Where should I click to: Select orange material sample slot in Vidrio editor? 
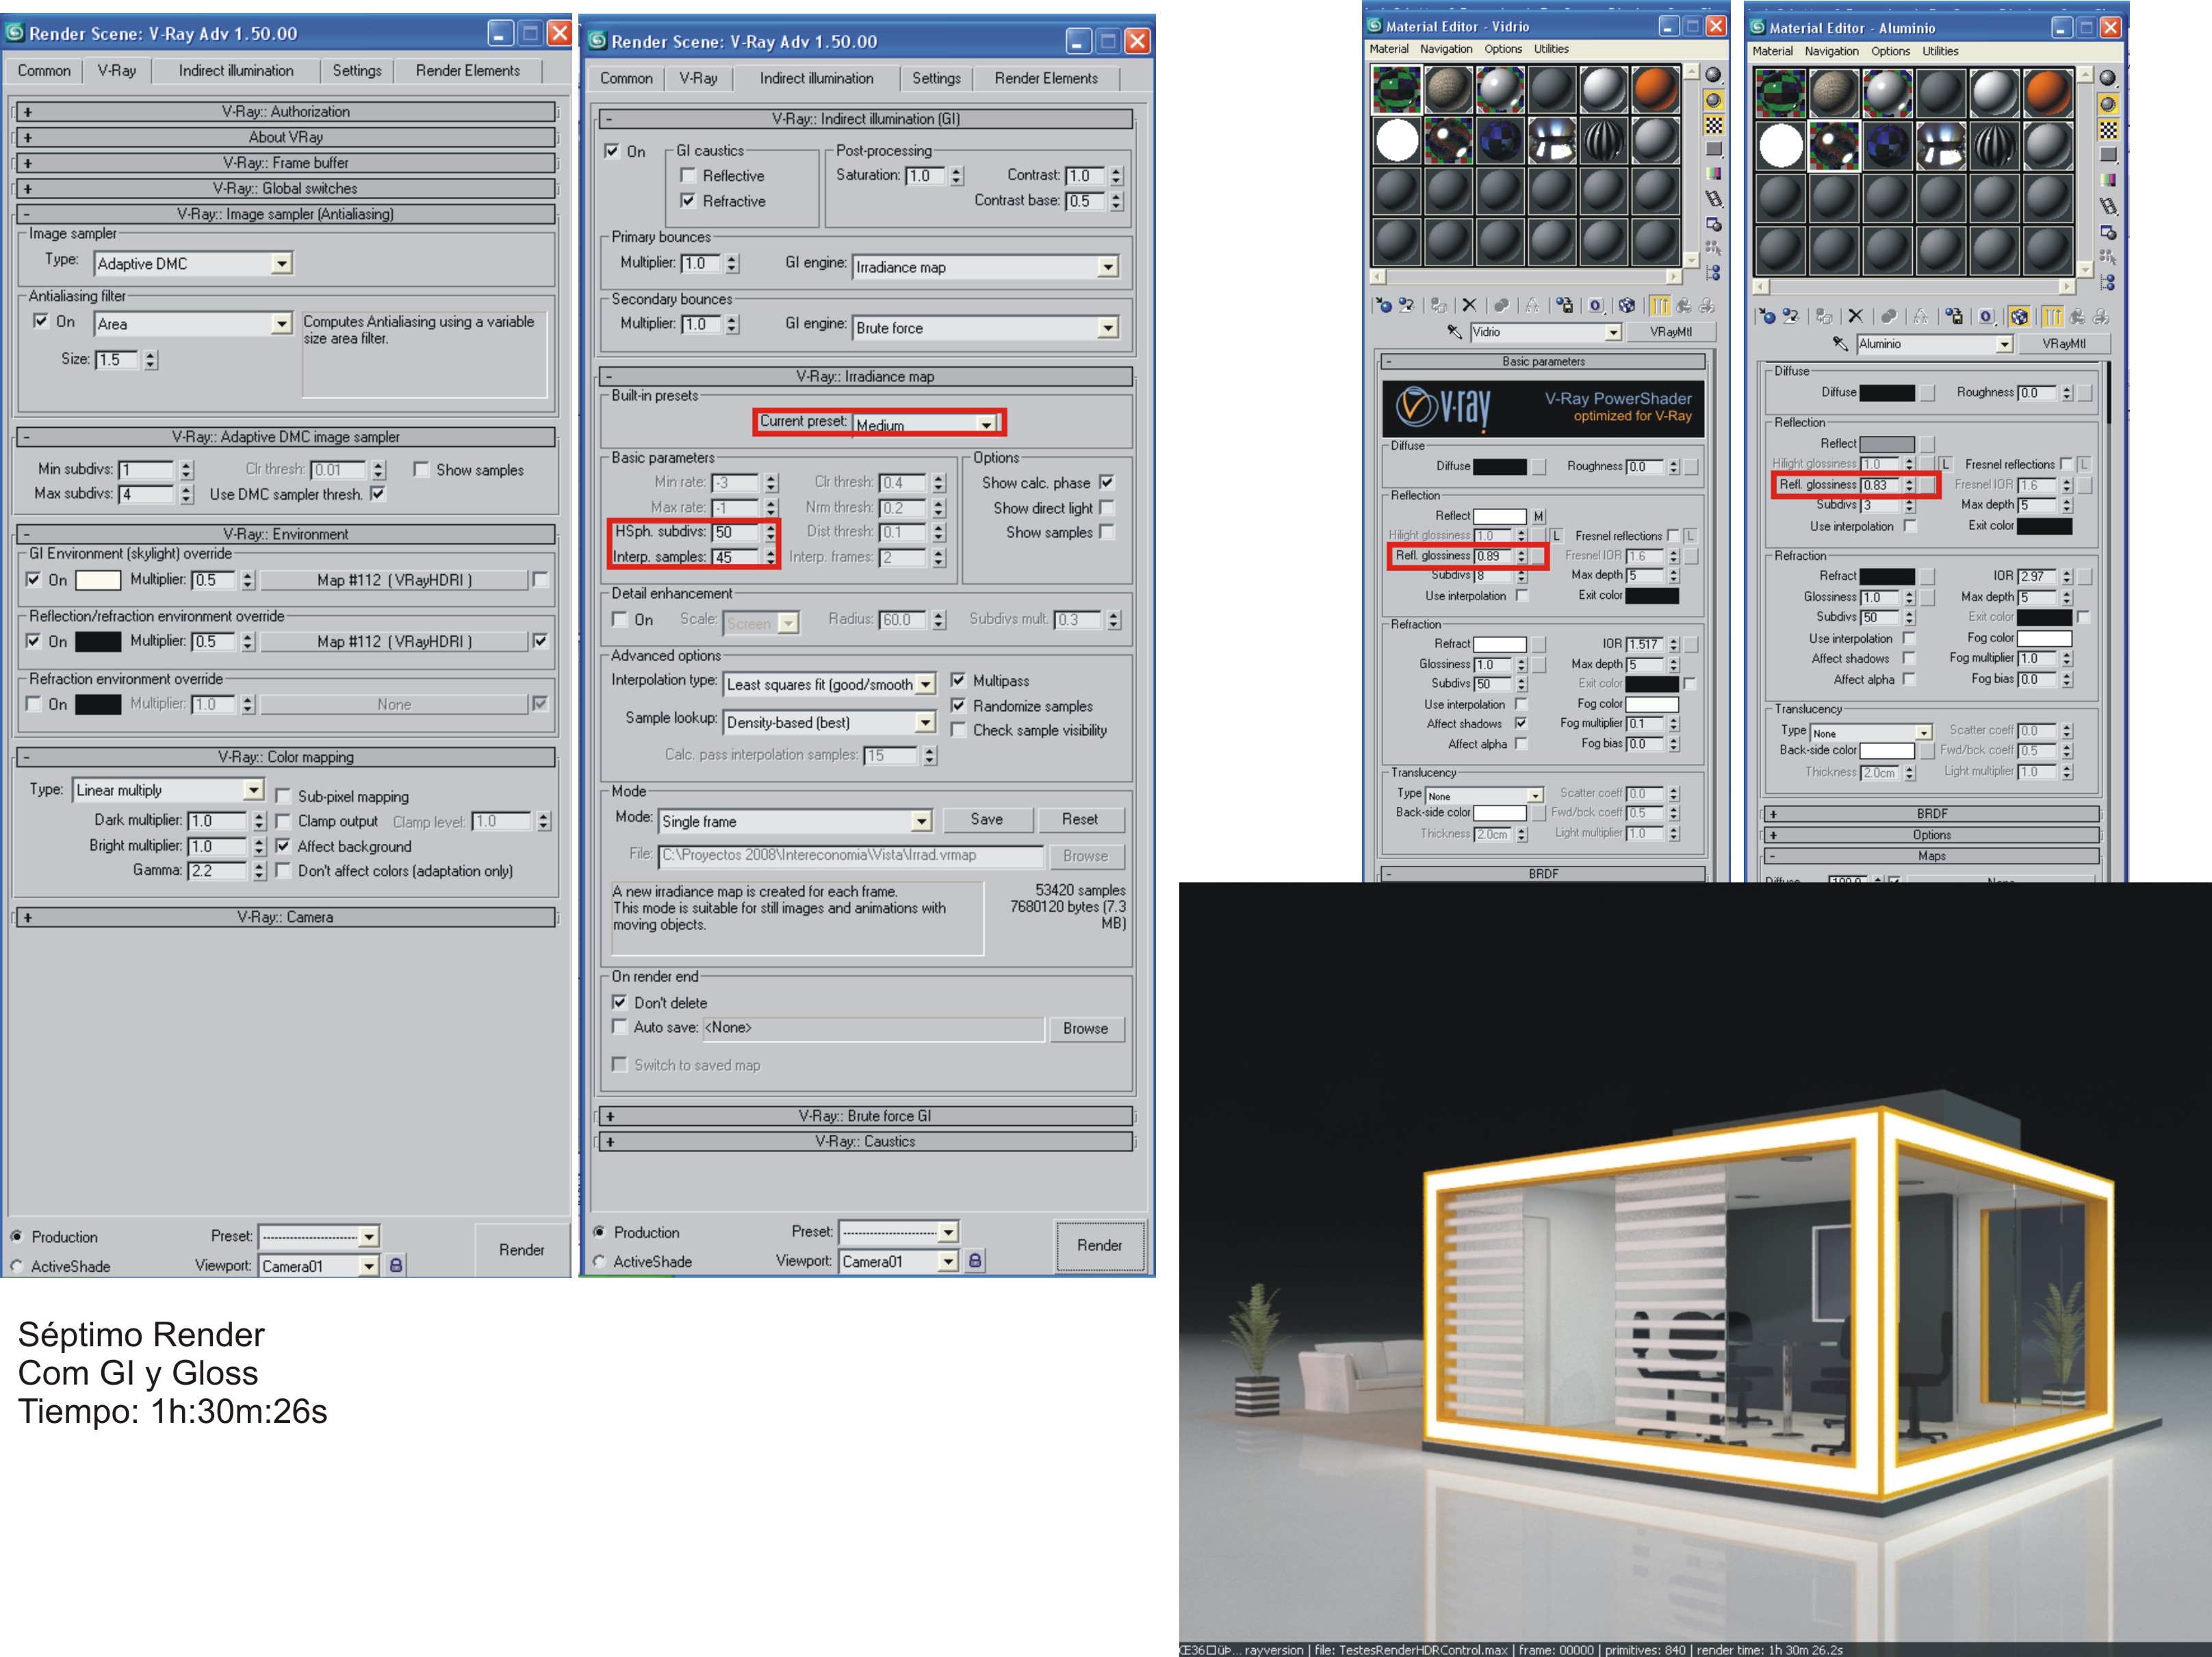click(x=1655, y=89)
